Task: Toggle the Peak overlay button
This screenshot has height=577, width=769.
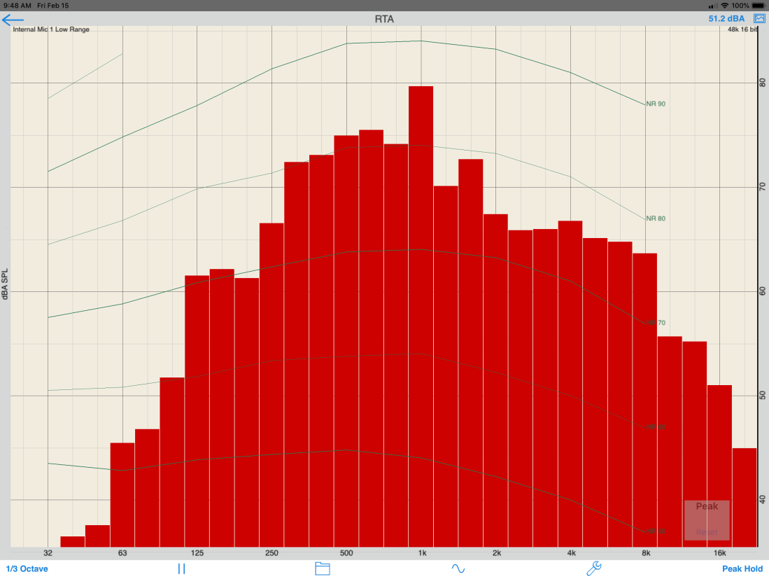Action: click(707, 507)
